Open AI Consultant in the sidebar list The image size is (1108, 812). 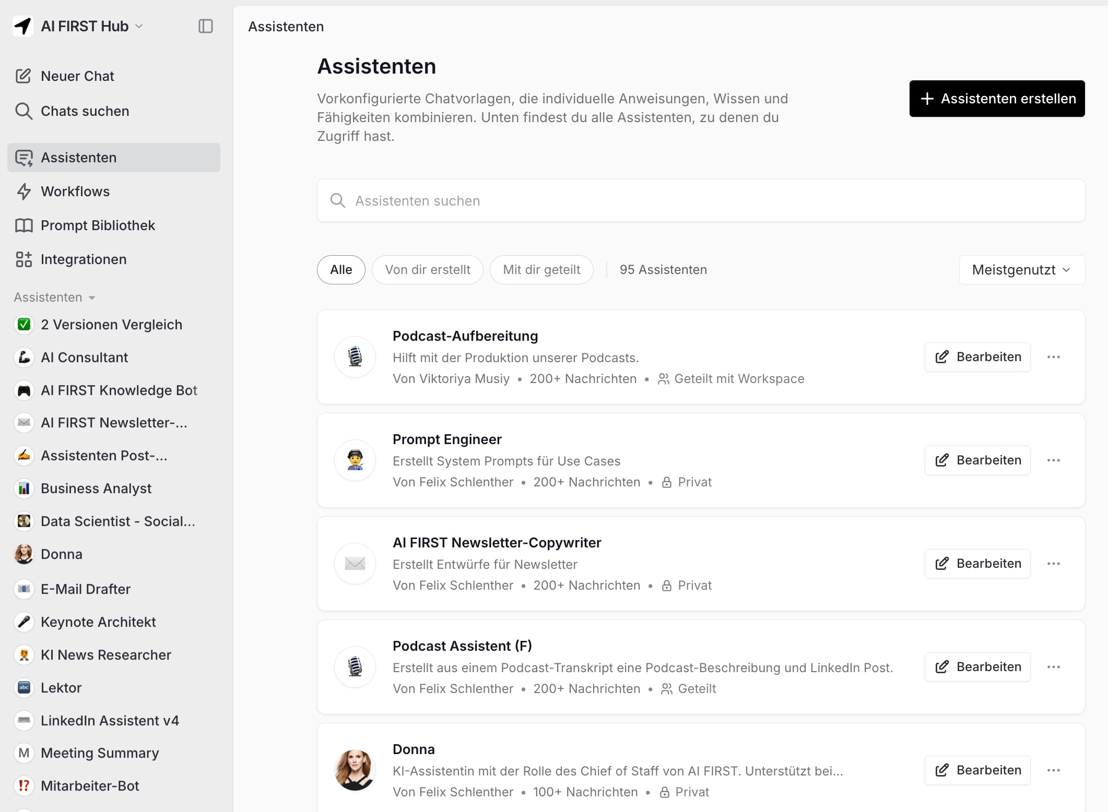click(84, 357)
